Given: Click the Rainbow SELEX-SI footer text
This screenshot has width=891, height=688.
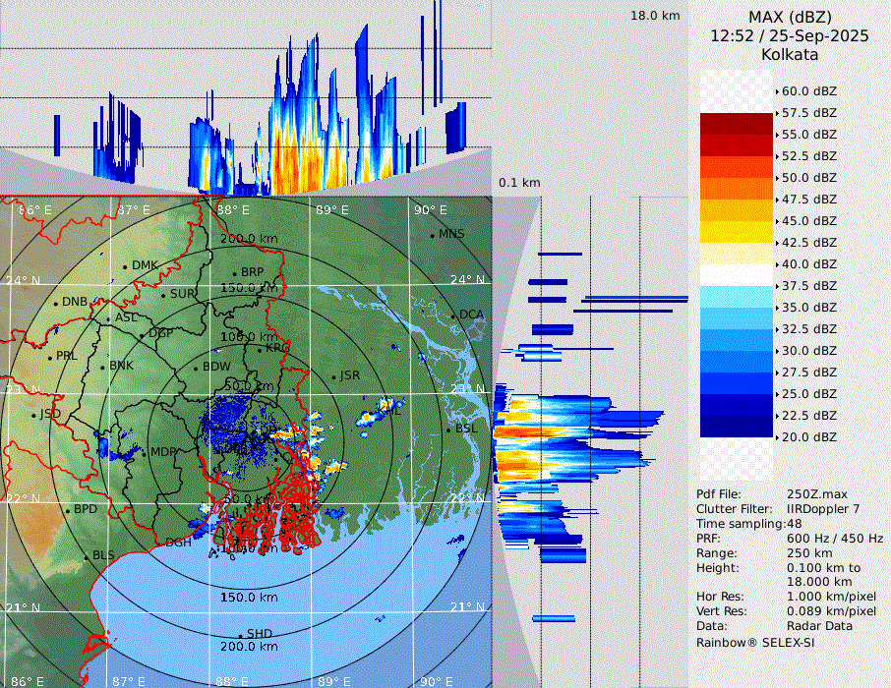Looking at the screenshot, I should tap(755, 643).
